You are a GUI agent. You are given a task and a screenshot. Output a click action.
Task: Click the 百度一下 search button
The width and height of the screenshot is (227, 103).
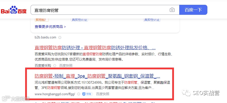click(193, 10)
